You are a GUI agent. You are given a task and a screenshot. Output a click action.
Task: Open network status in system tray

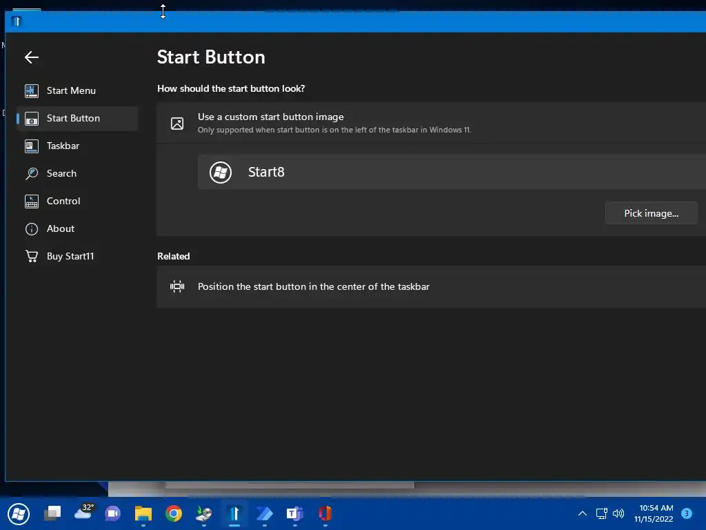[601, 513]
